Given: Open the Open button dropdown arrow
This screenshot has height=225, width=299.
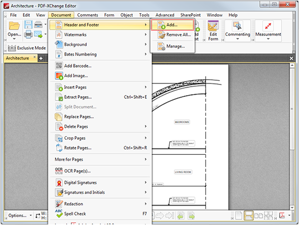Looking at the screenshot, I should coord(14,39).
